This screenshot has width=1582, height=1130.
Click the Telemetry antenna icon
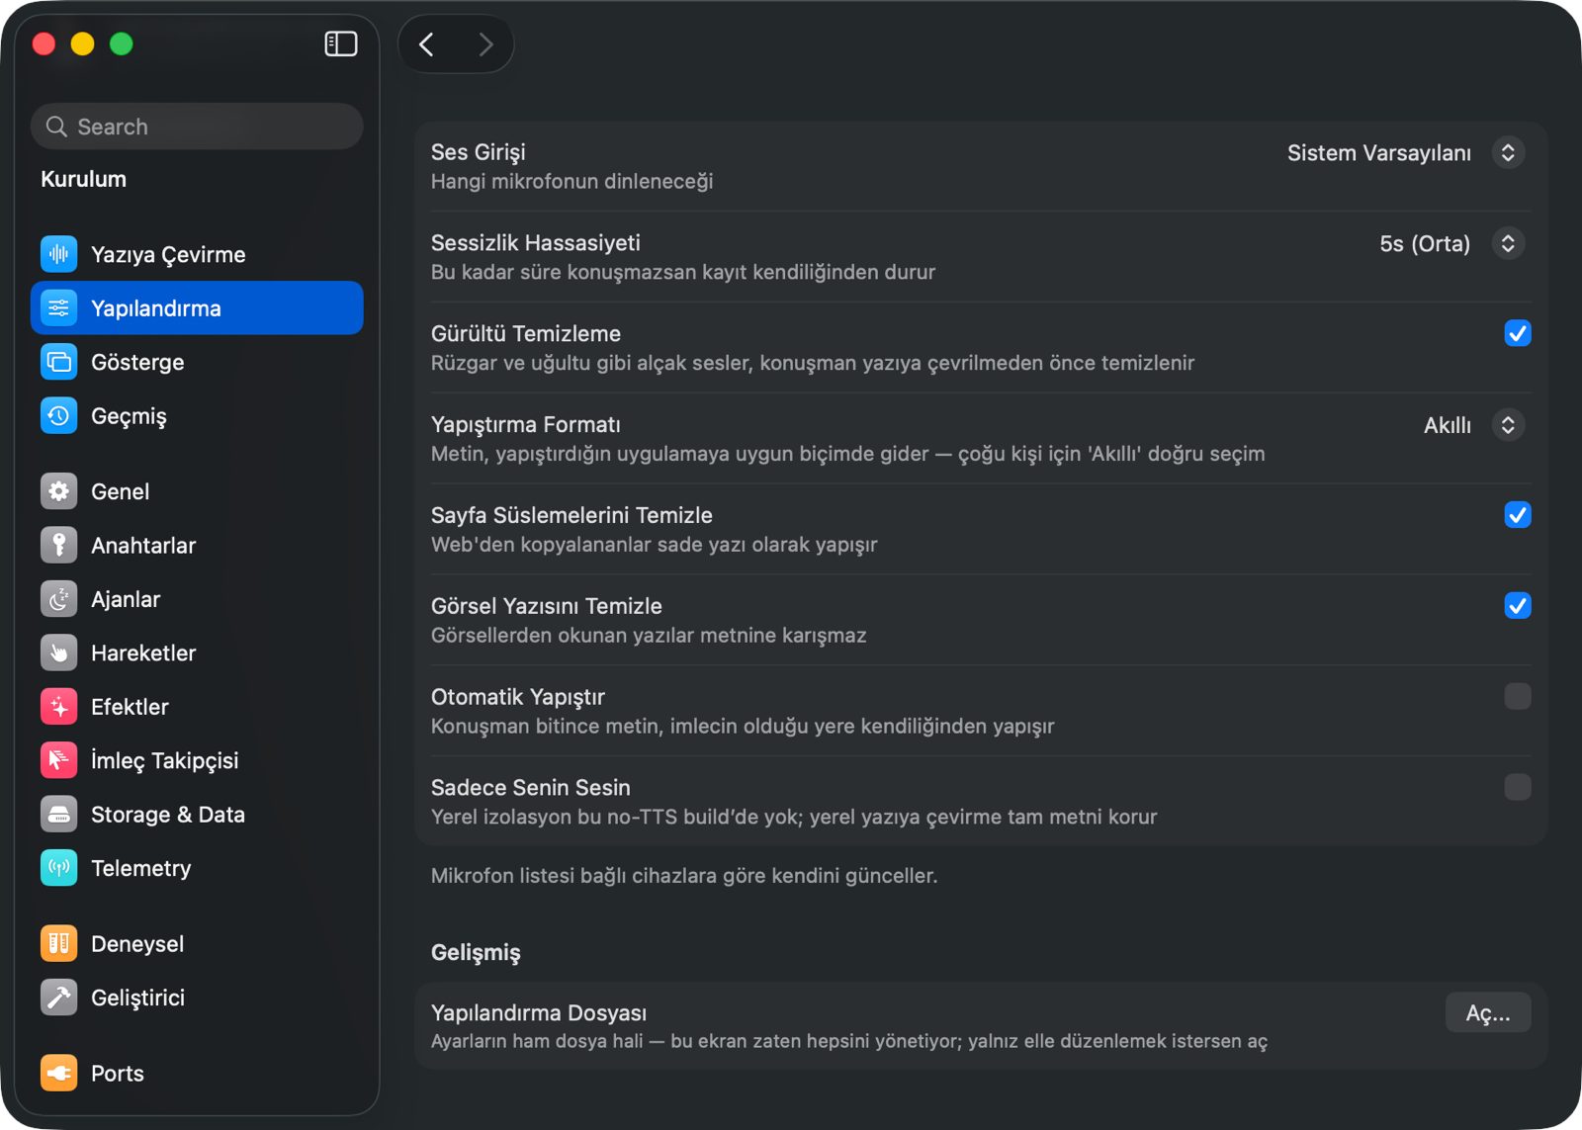pyautogui.click(x=59, y=868)
